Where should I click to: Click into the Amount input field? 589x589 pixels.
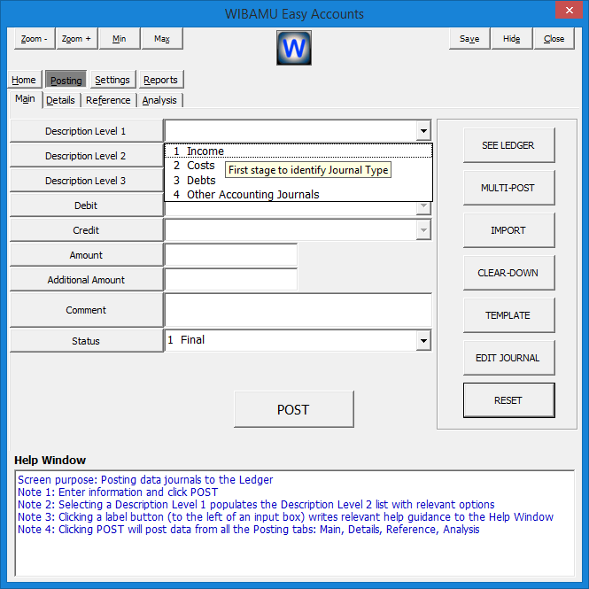pyautogui.click(x=231, y=255)
